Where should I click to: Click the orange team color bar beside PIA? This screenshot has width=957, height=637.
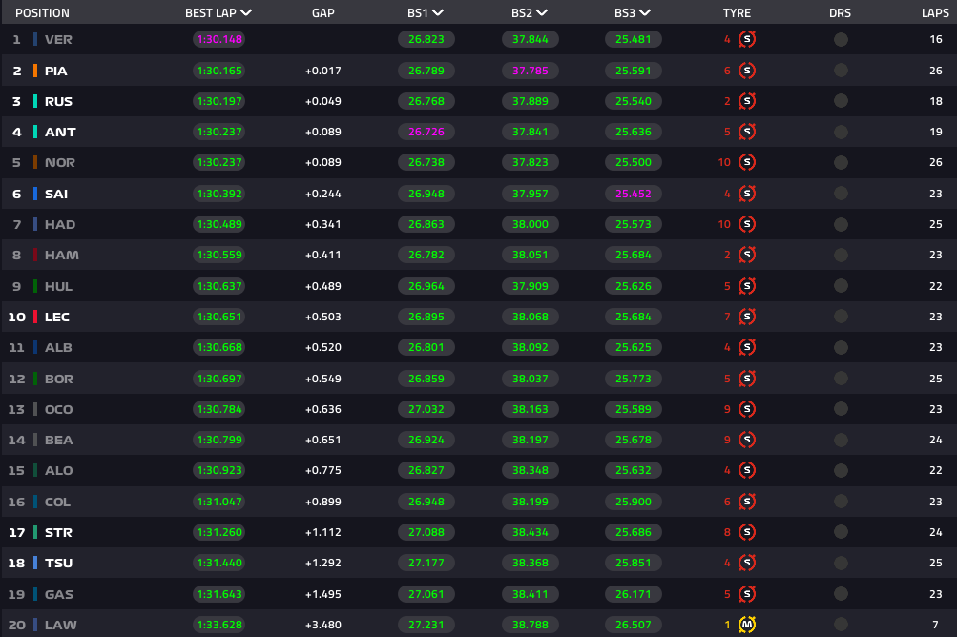(35, 71)
